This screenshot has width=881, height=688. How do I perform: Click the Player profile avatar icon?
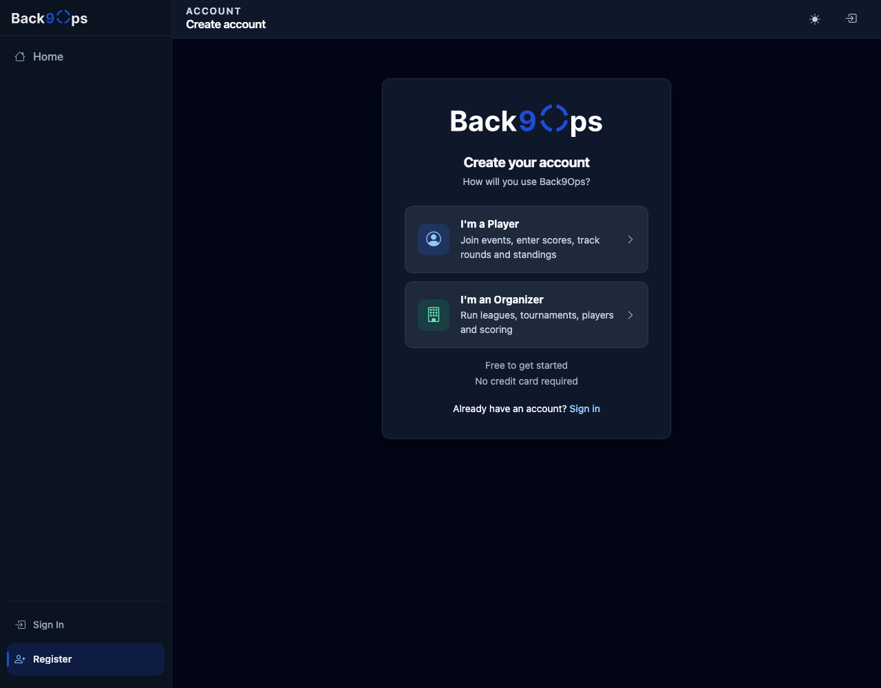[x=434, y=239]
